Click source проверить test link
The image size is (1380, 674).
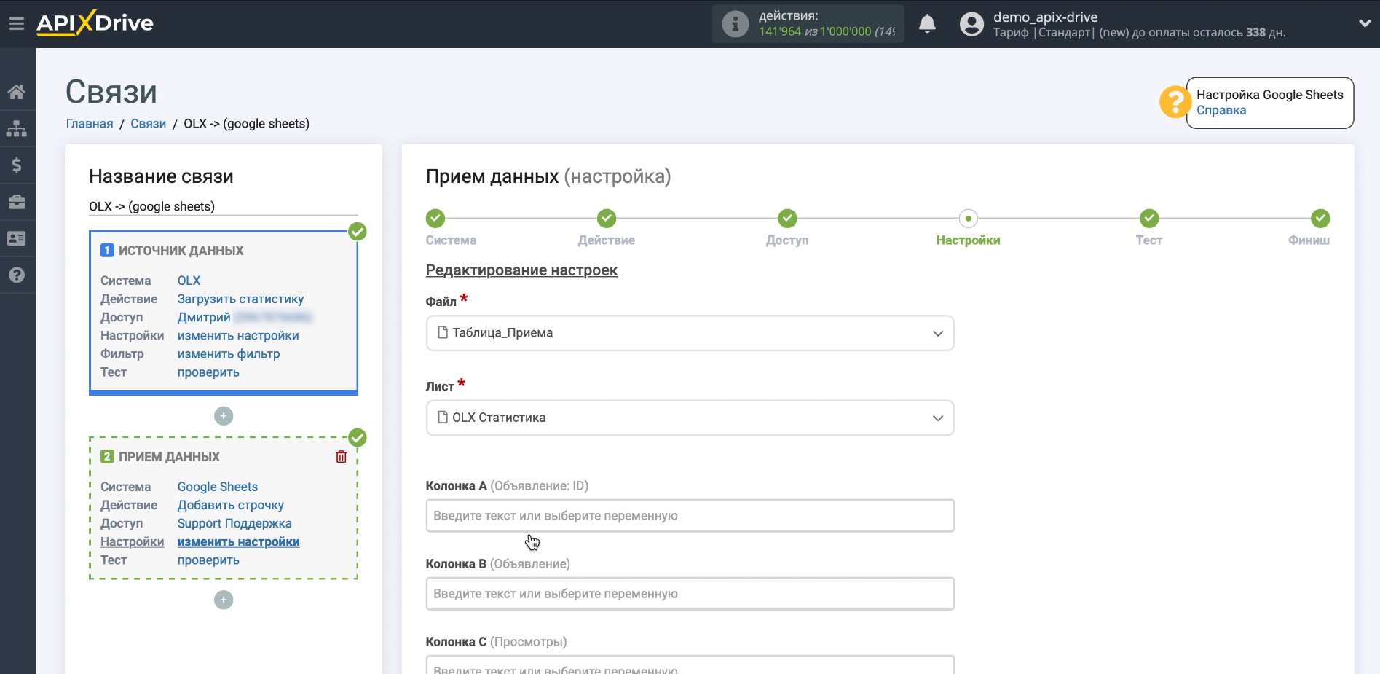click(208, 372)
